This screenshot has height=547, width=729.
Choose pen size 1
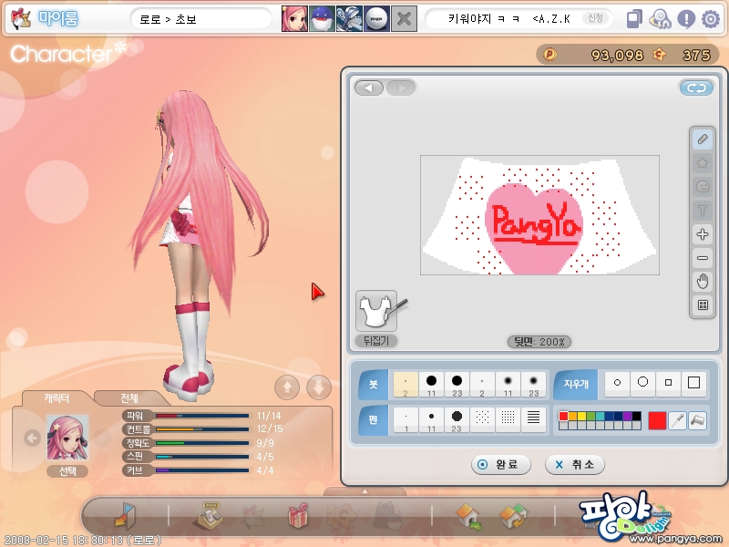click(x=406, y=420)
